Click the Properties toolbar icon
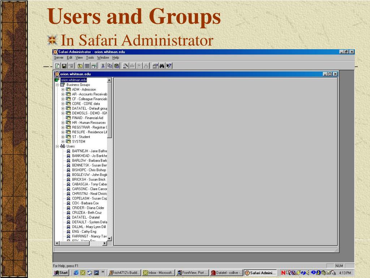 [155, 66]
